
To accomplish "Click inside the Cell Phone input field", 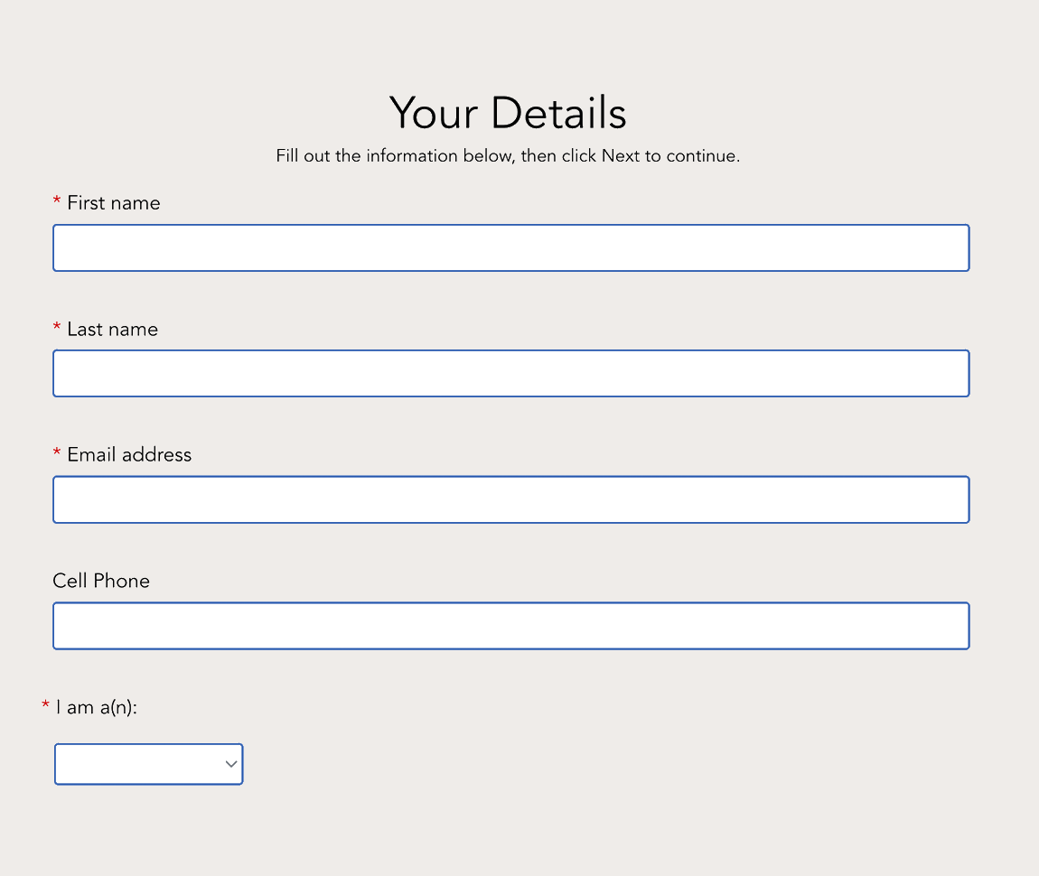I will click(510, 625).
